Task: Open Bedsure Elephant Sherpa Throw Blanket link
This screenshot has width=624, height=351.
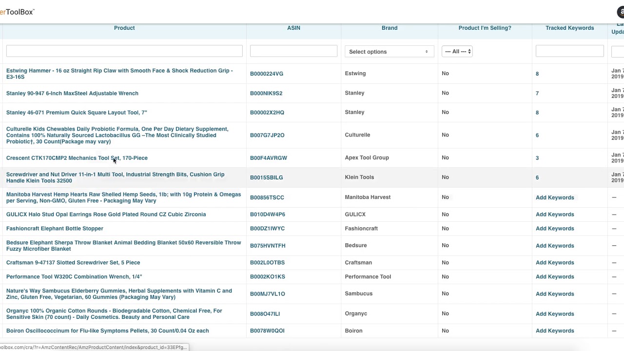Action: (123, 246)
